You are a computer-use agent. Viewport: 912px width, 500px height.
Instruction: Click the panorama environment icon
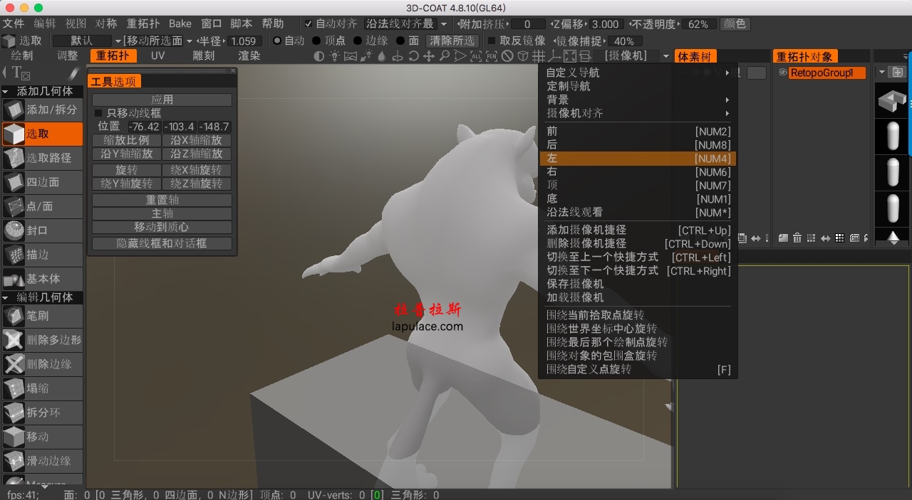click(x=351, y=56)
